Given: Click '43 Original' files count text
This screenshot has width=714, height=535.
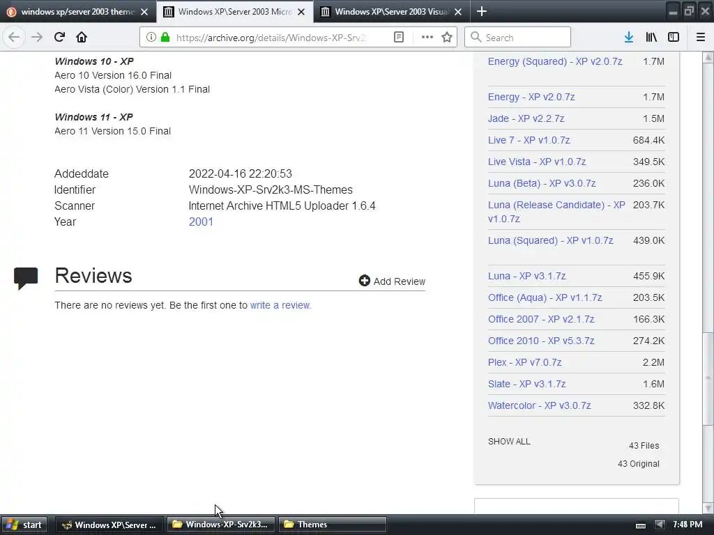Looking at the screenshot, I should tap(639, 463).
